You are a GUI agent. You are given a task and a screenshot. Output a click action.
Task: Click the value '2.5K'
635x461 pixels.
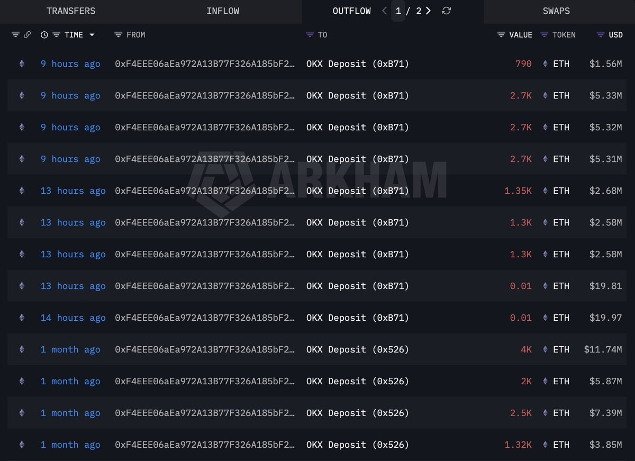(x=521, y=413)
